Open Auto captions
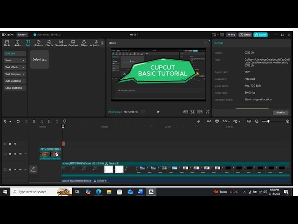 coord(14,81)
